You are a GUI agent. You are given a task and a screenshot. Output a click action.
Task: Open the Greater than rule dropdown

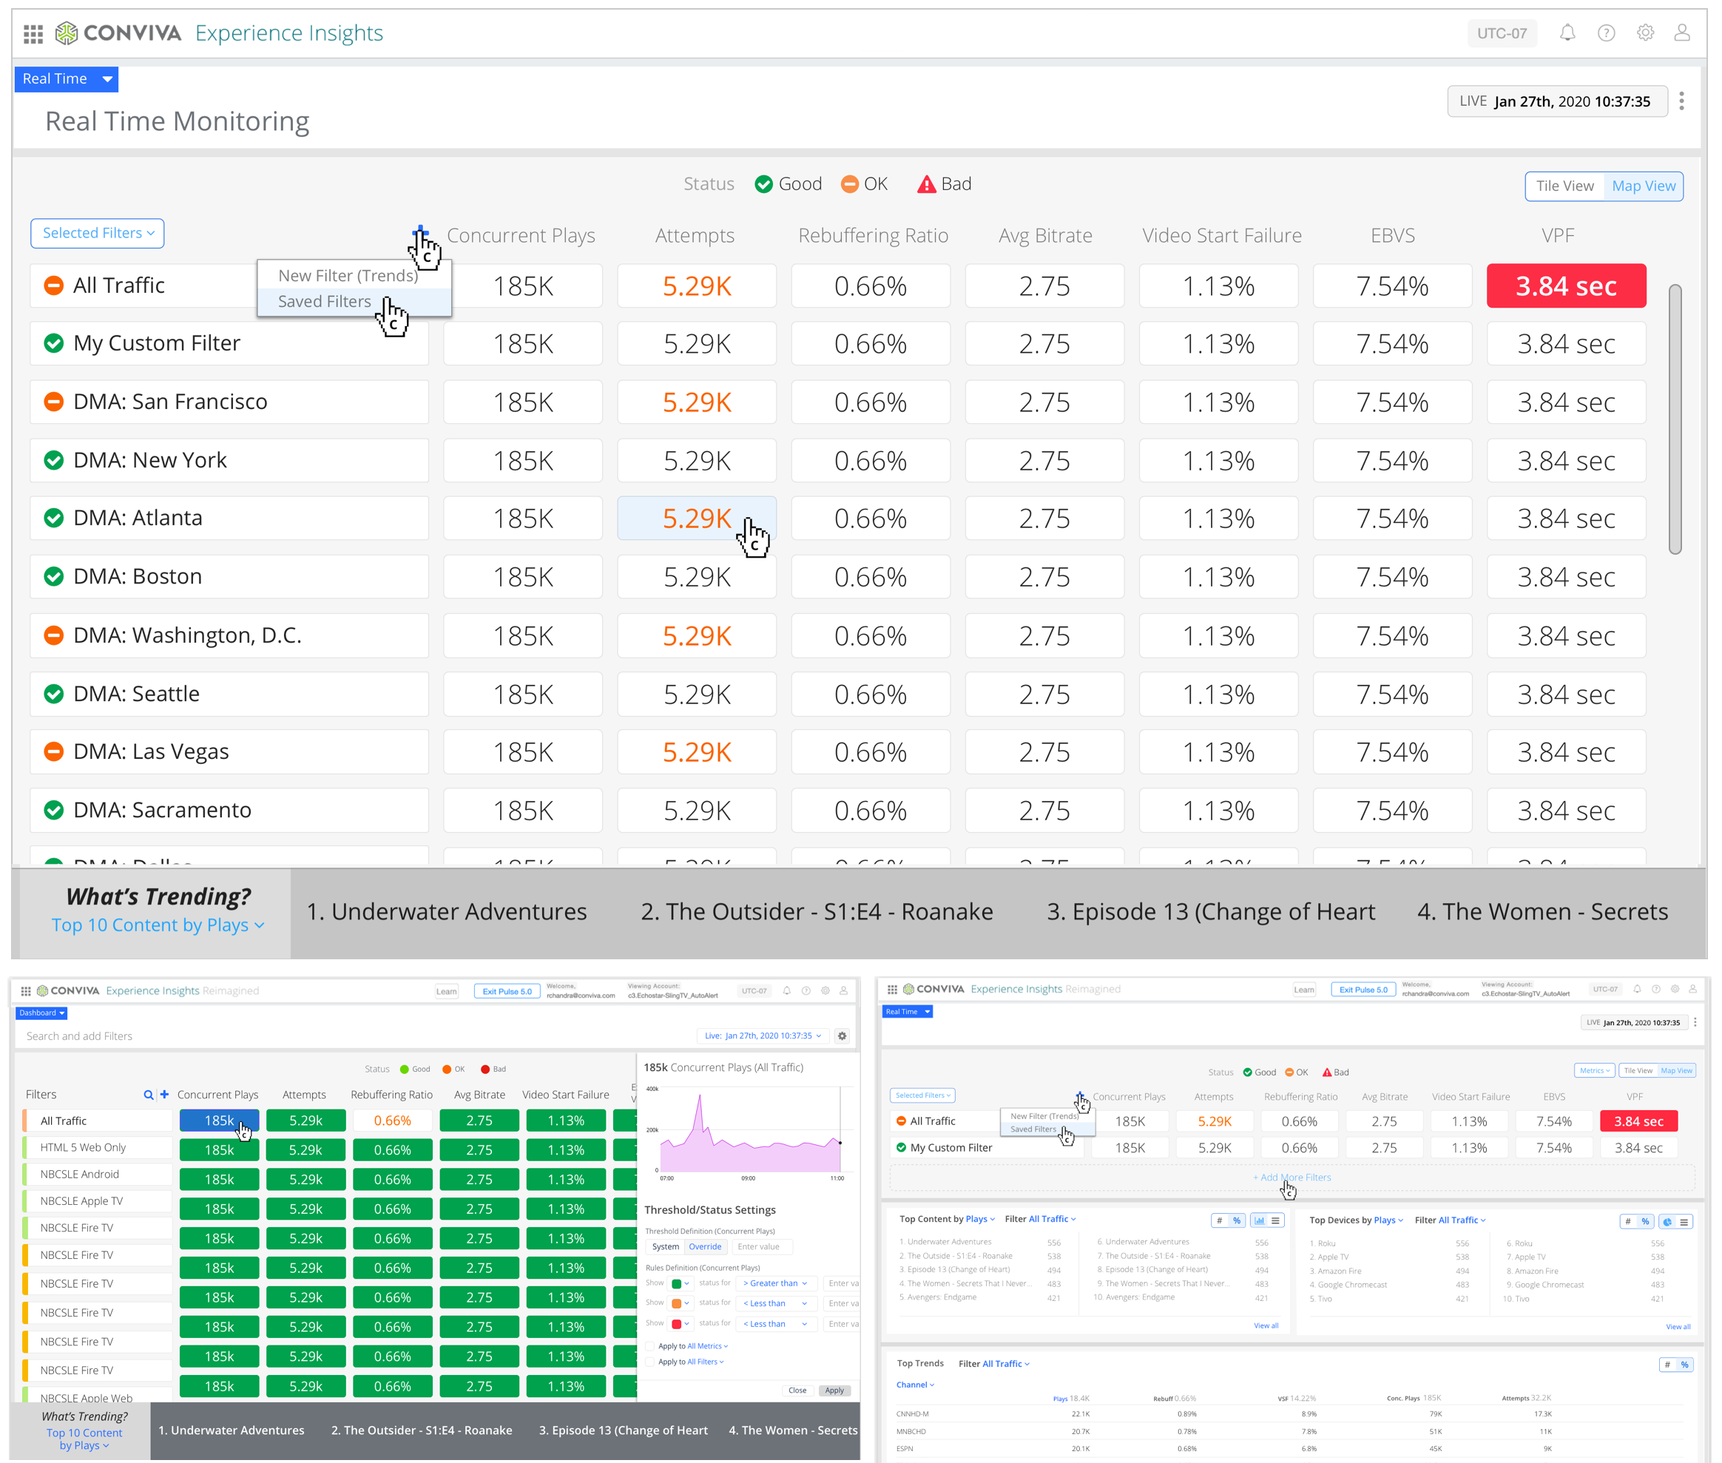[x=778, y=1284]
